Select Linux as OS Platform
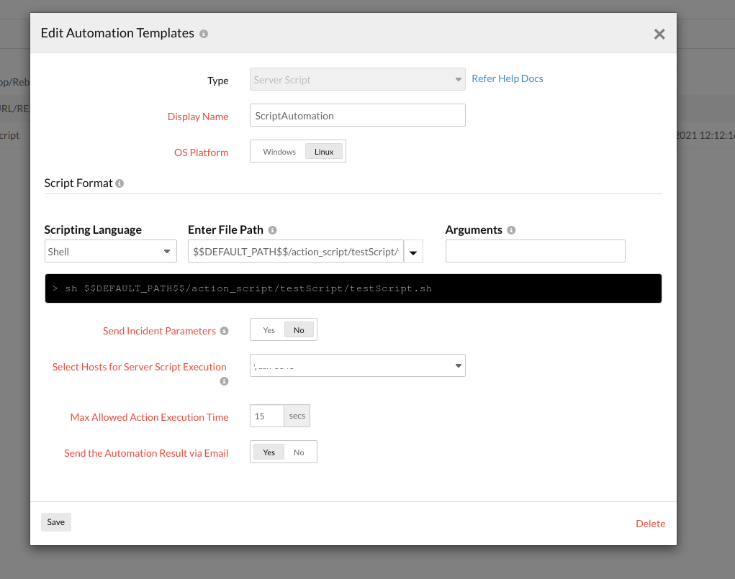Viewport: 735px width, 579px height. pos(324,152)
